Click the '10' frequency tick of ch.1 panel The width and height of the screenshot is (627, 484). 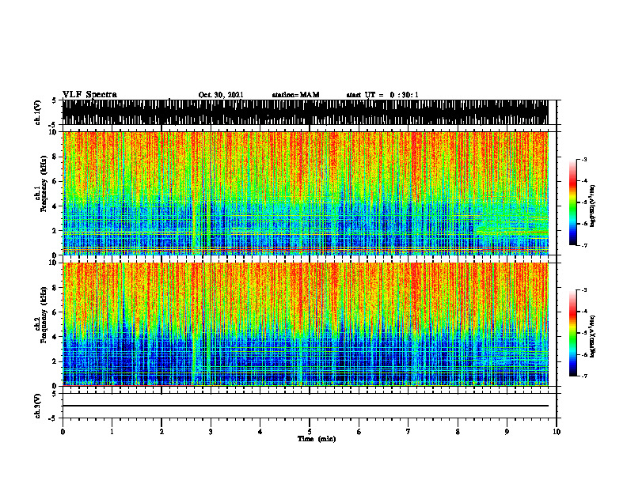54,132
